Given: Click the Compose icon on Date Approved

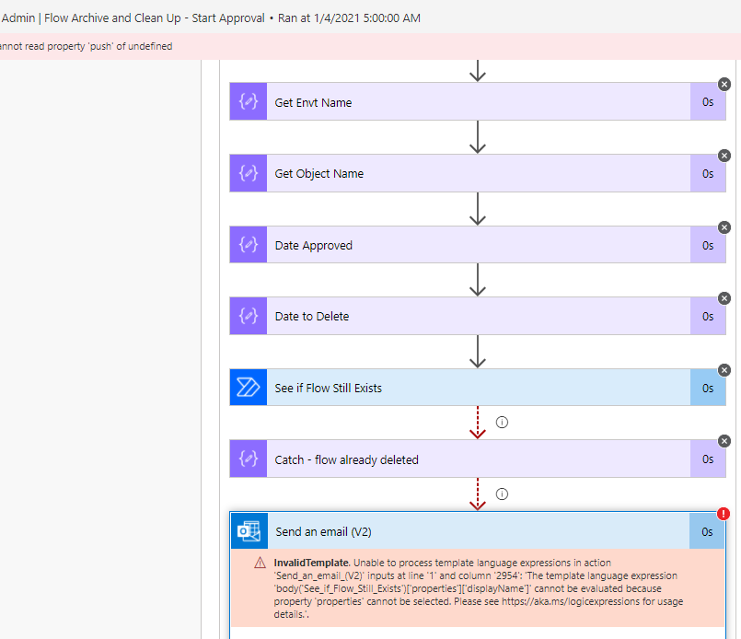Looking at the screenshot, I should click(x=247, y=244).
